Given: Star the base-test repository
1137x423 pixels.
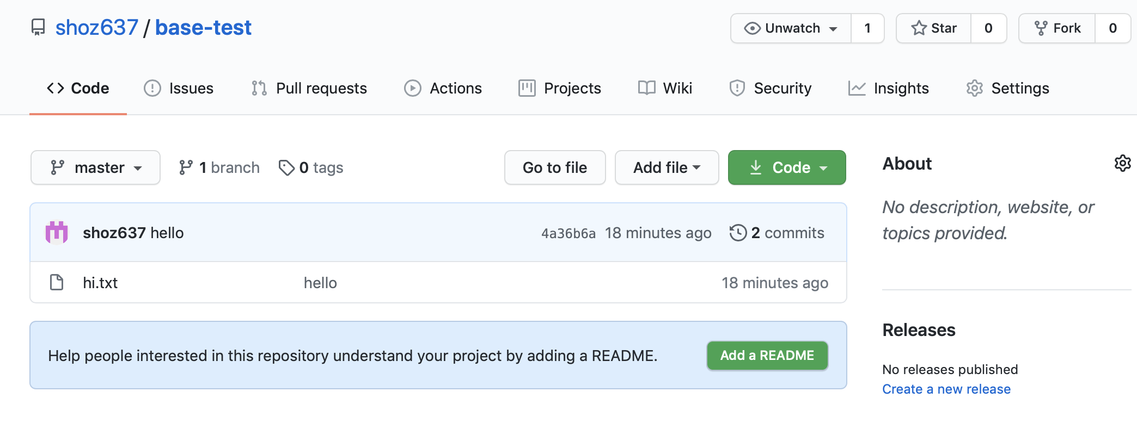Looking at the screenshot, I should [x=934, y=28].
